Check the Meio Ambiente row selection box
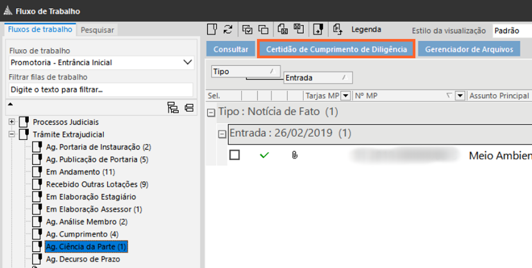 [x=235, y=155]
